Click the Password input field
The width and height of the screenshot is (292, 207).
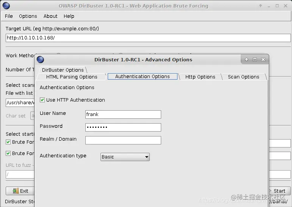point(123,127)
